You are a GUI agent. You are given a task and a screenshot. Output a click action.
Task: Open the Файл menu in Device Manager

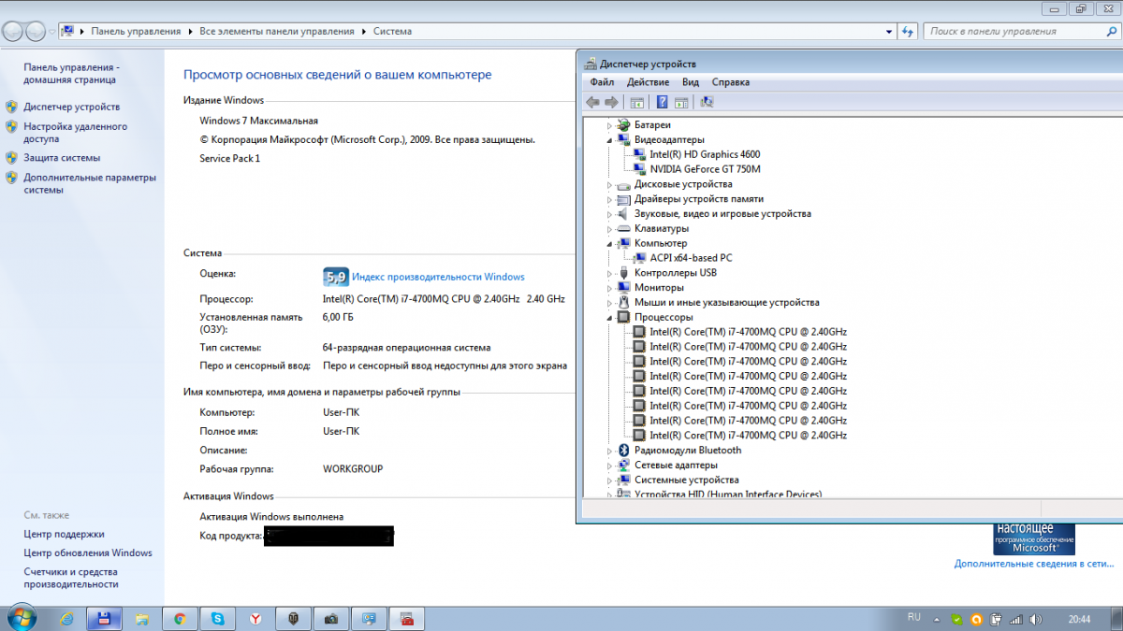602,82
